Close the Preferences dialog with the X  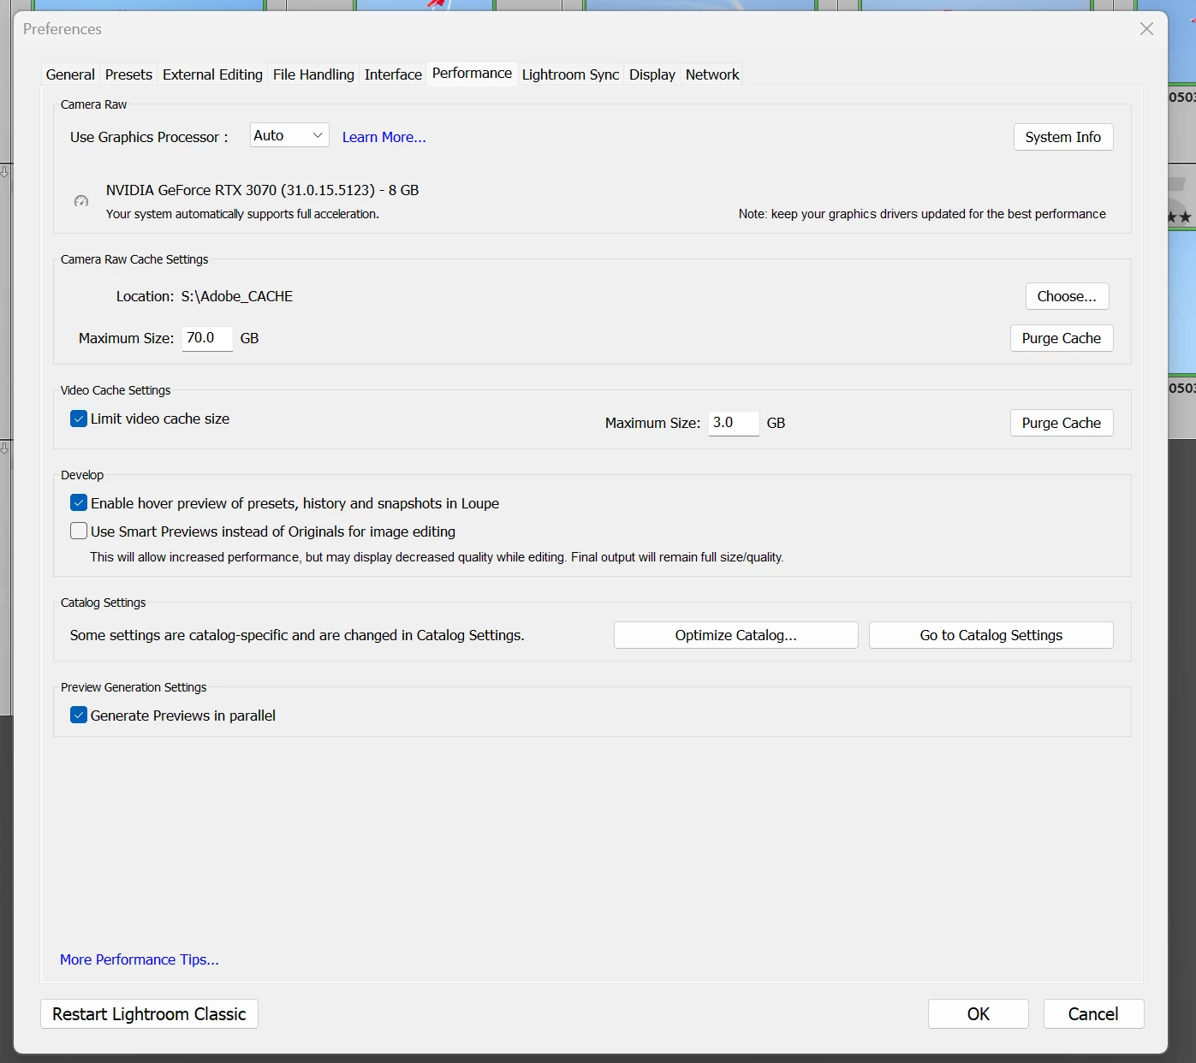(x=1147, y=29)
